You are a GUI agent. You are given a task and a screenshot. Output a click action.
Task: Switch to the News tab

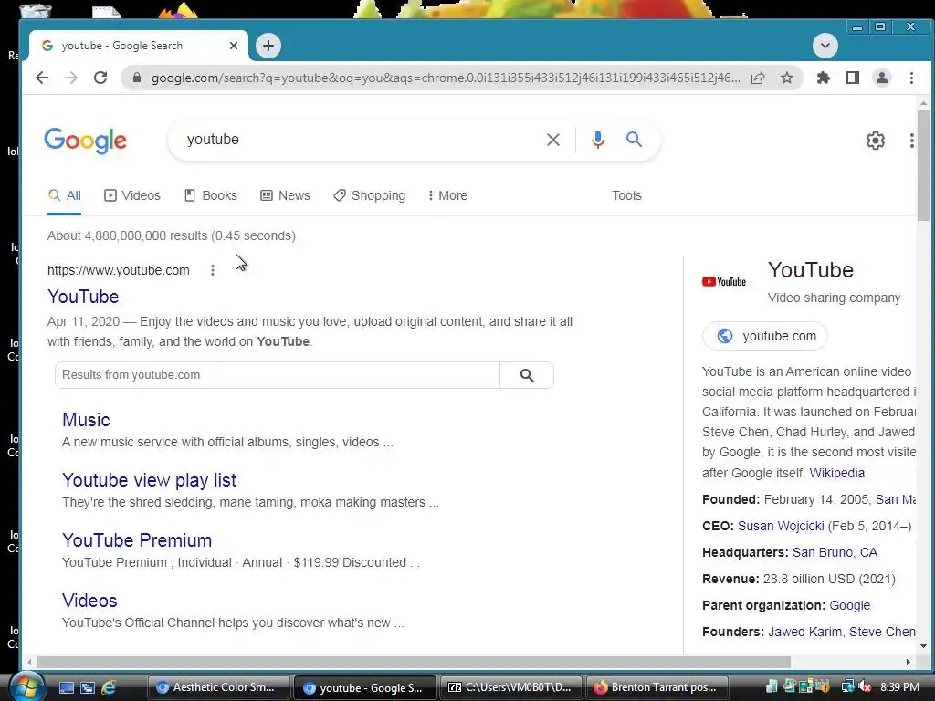286,195
